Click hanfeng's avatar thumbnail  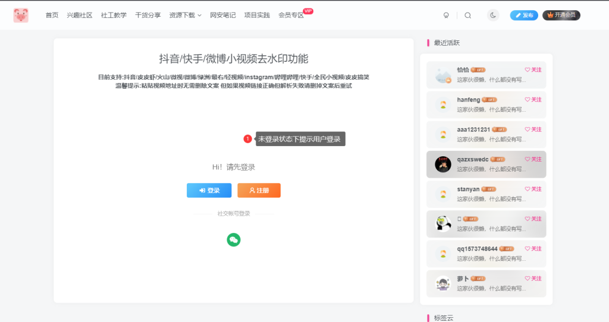pos(443,105)
